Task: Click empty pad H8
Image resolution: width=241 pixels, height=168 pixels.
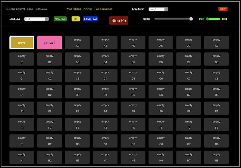Action: pos(216,157)
